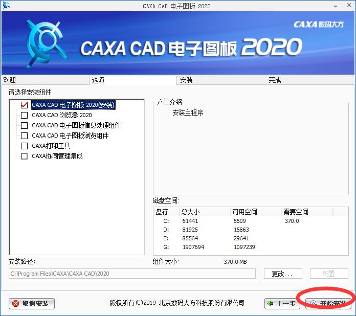Tick the CAXA协同管理集成 checkbox
Viewport: 356px width, 316px height.
pos(24,156)
